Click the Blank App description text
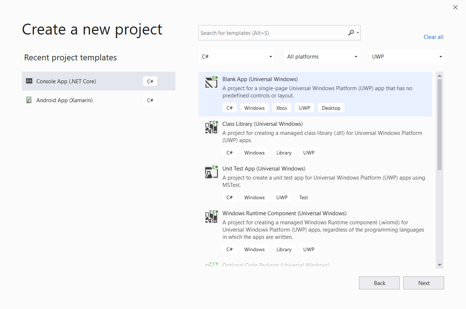466x309 pixels. point(317,92)
